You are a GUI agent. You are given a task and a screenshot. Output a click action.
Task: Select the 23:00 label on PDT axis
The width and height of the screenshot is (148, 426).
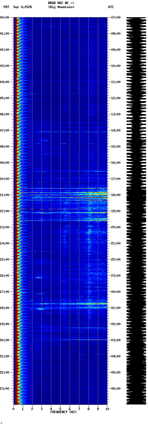[5, 389]
